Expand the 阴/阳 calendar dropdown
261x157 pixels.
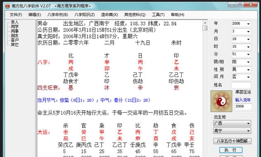[248, 62]
